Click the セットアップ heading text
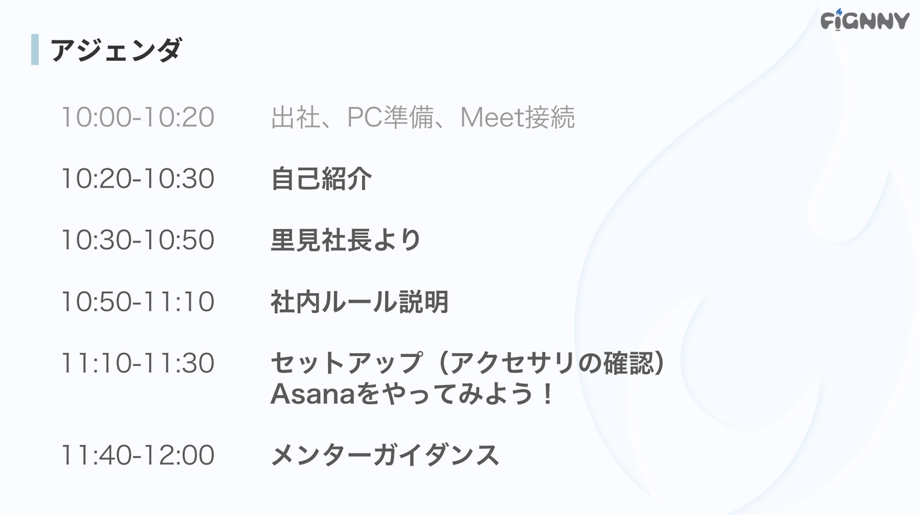 coord(346,363)
